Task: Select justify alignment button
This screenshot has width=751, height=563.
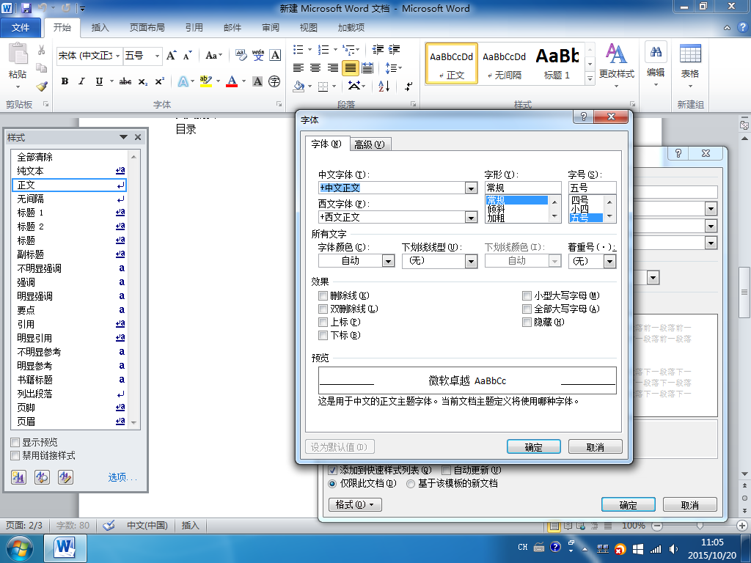Action: [350, 68]
